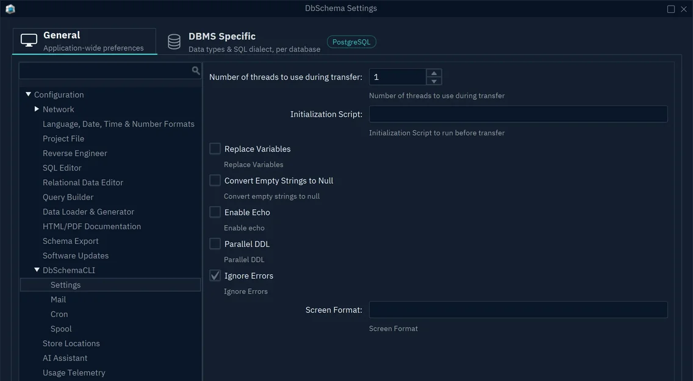
Task: Expand the Network tree node
Action: pyautogui.click(x=37, y=109)
